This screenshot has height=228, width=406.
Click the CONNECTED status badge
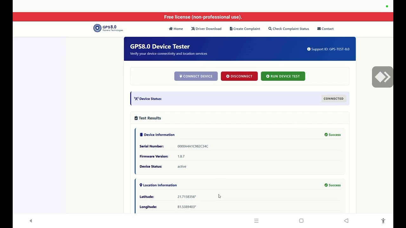pos(333,98)
